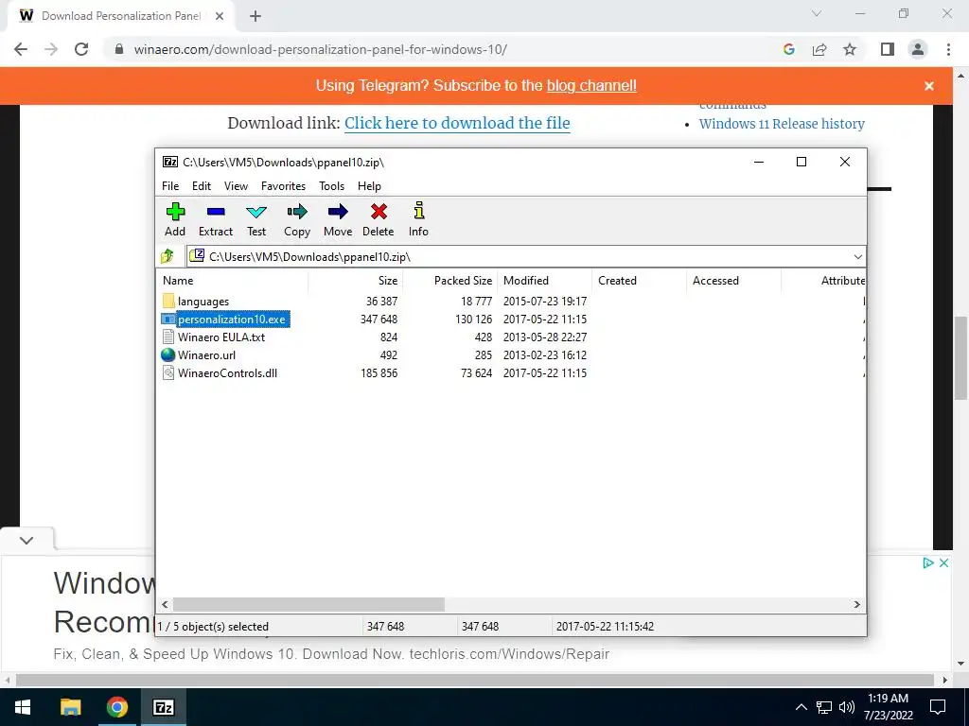Screen dimensions: 969x726
Task: Click the personalization10.exe application icon
Action: 168,320
